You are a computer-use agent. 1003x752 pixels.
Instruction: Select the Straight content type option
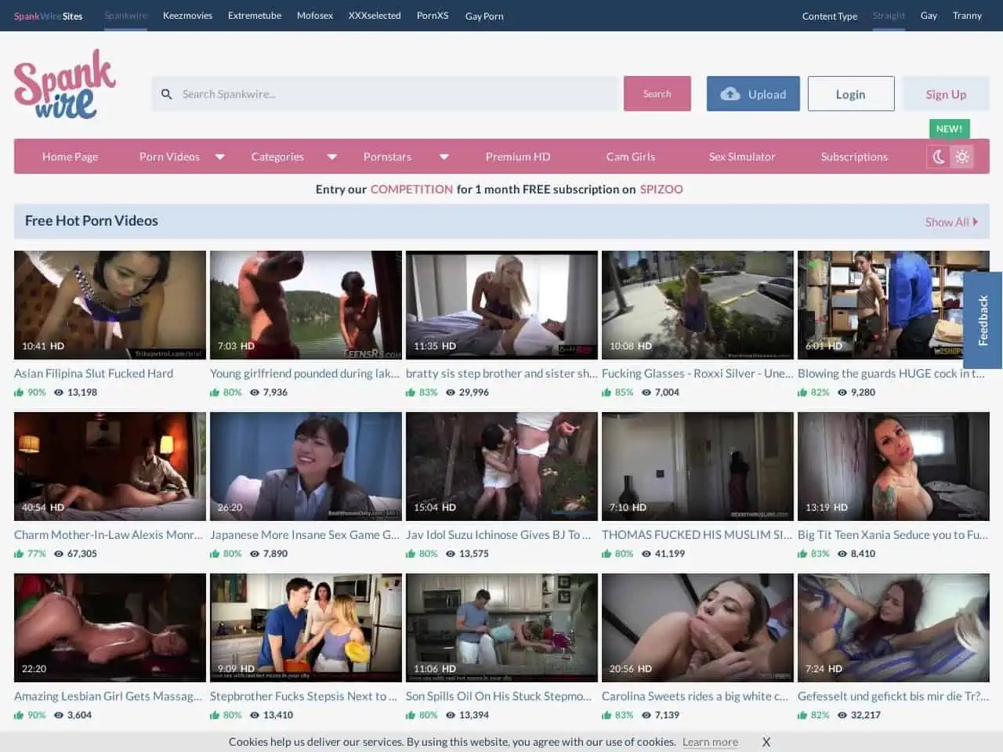tap(888, 16)
